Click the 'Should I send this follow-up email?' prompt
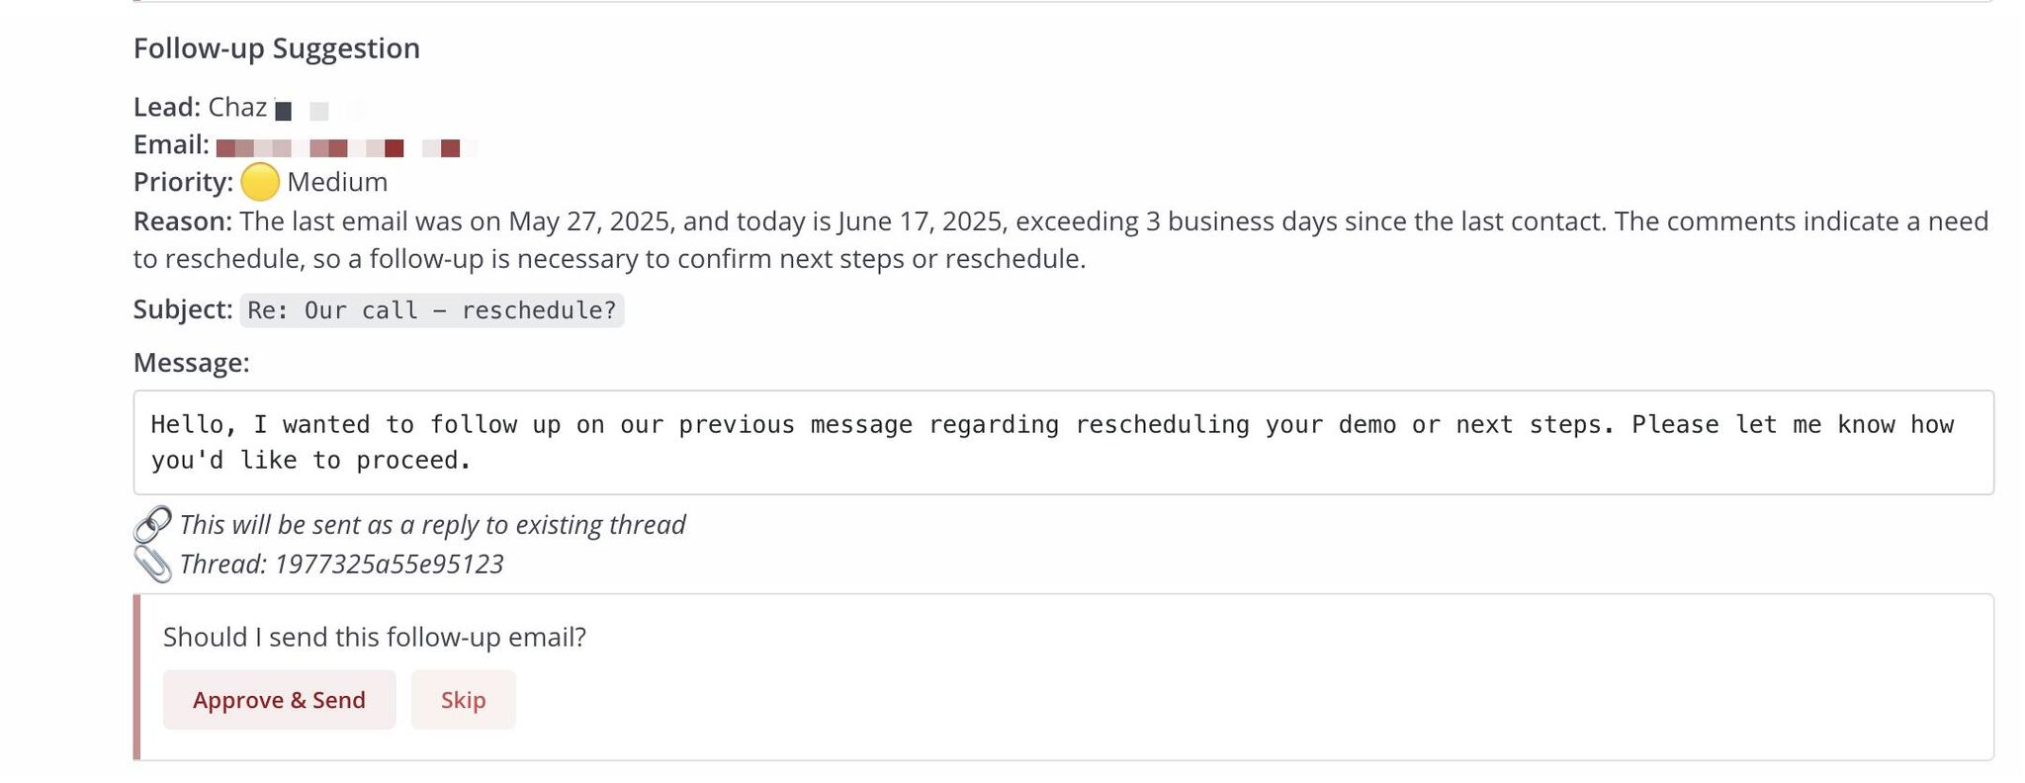 (375, 637)
